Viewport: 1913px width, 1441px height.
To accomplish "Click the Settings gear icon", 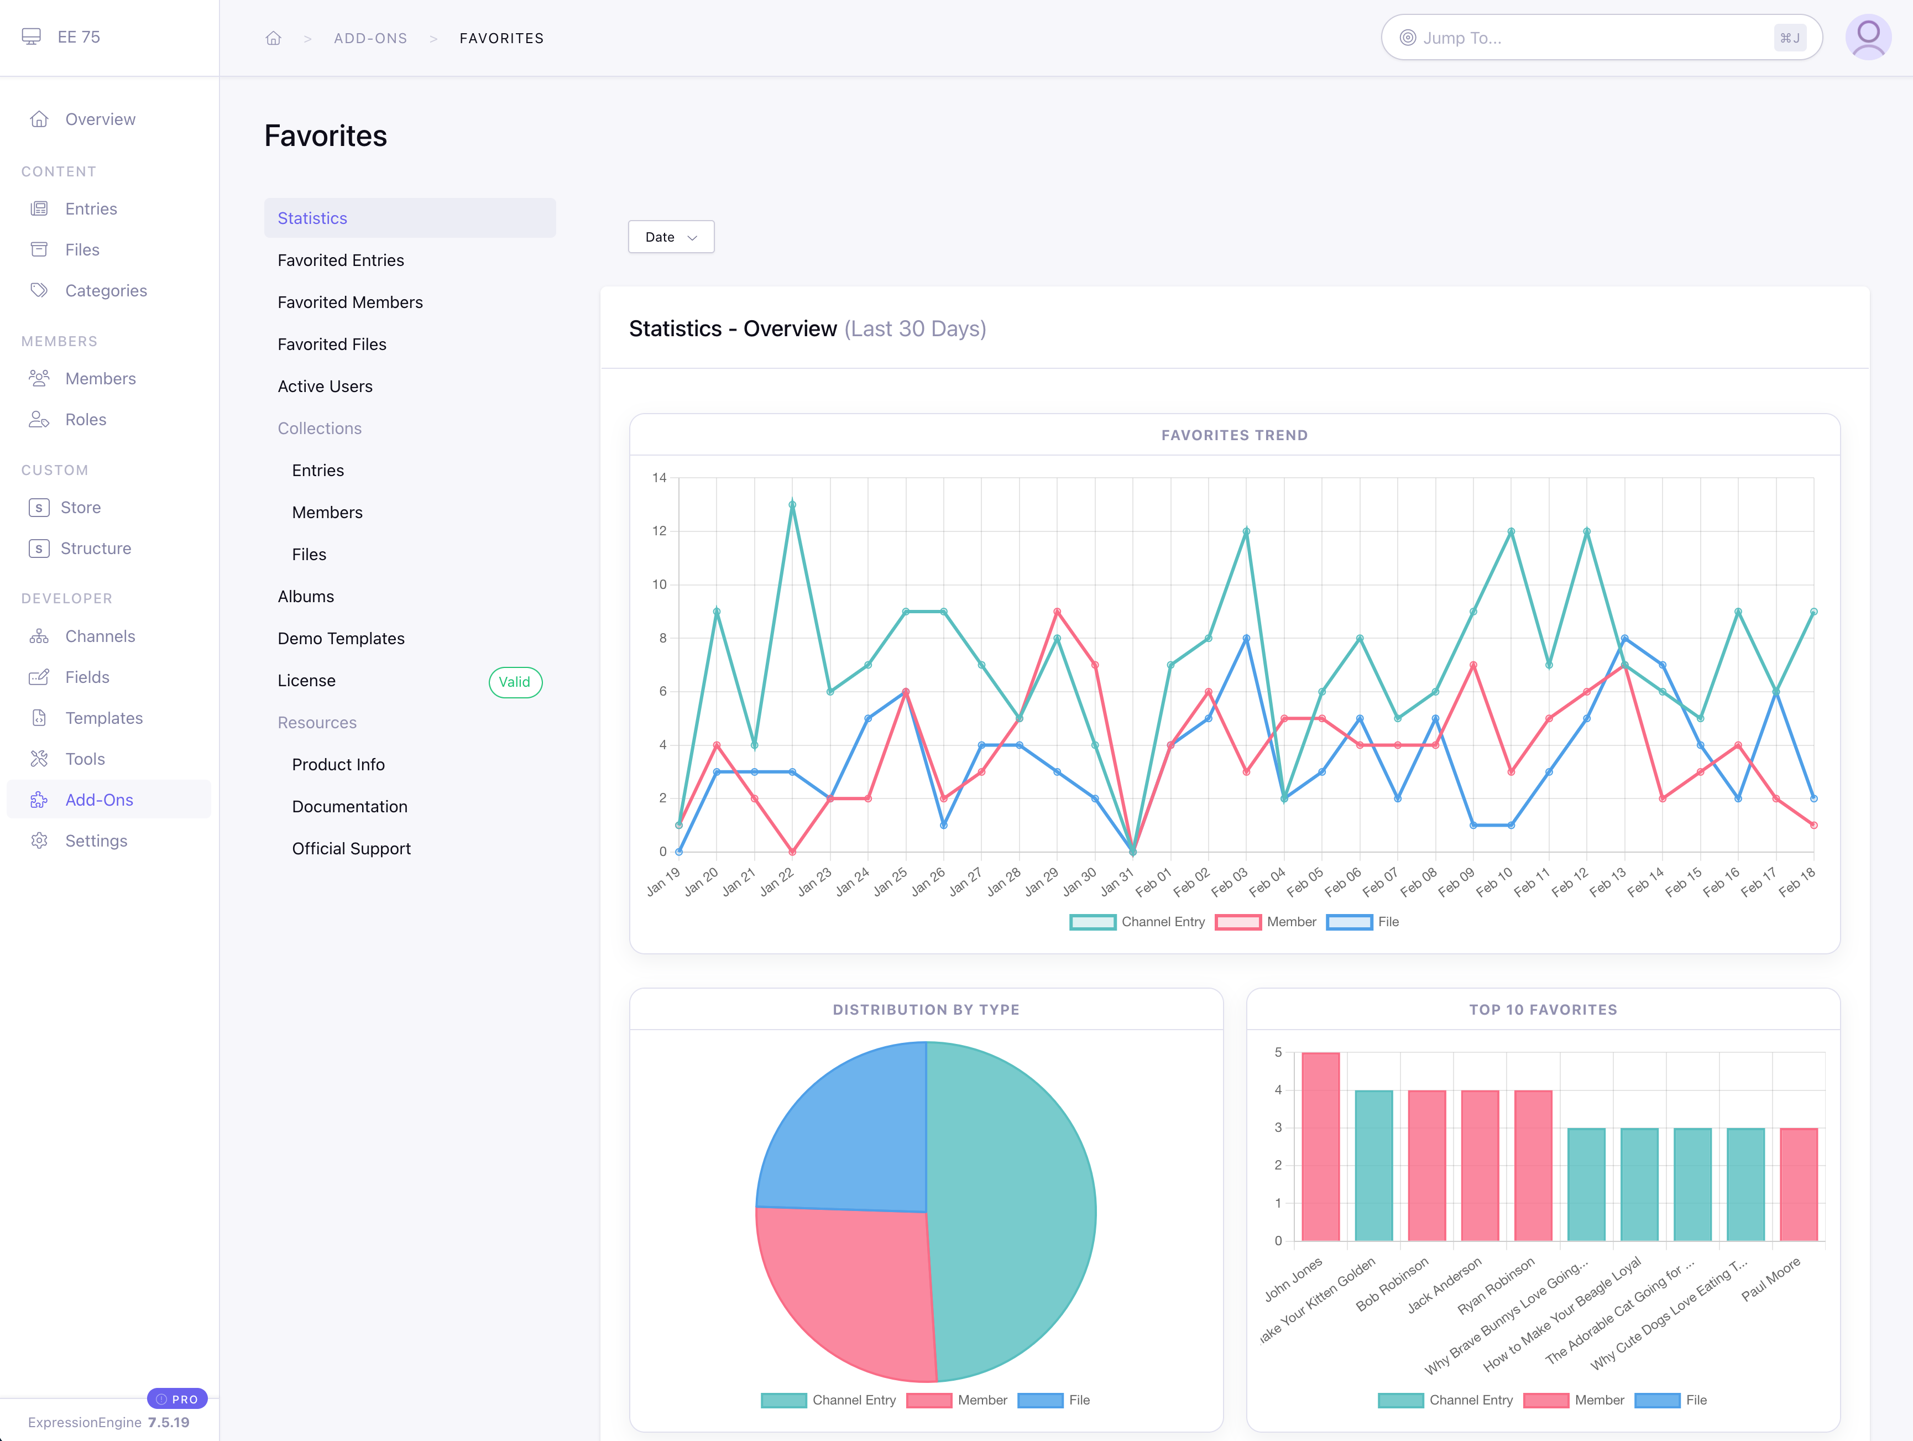I will (39, 840).
